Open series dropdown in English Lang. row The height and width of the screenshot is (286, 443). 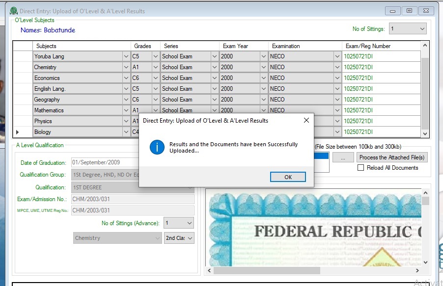(x=215, y=89)
